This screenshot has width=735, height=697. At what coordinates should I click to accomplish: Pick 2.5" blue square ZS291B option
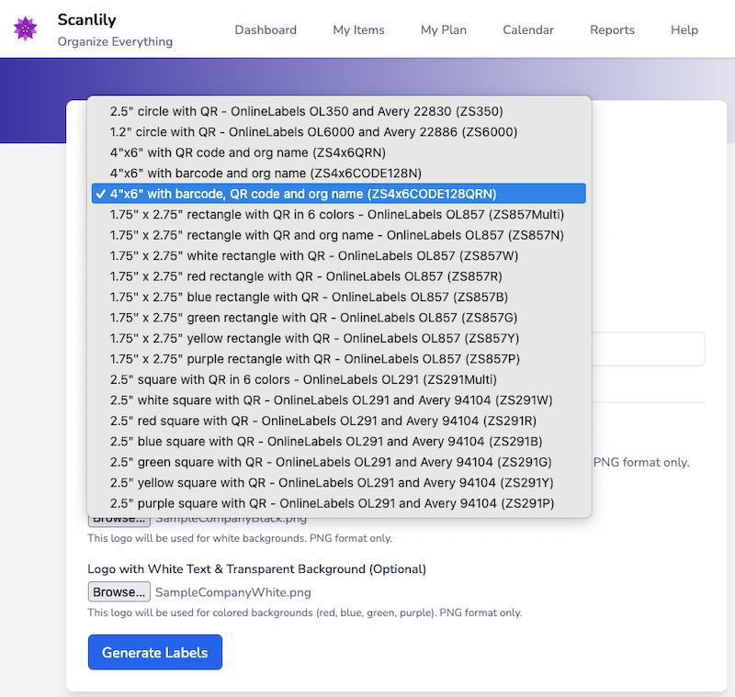coord(325,441)
